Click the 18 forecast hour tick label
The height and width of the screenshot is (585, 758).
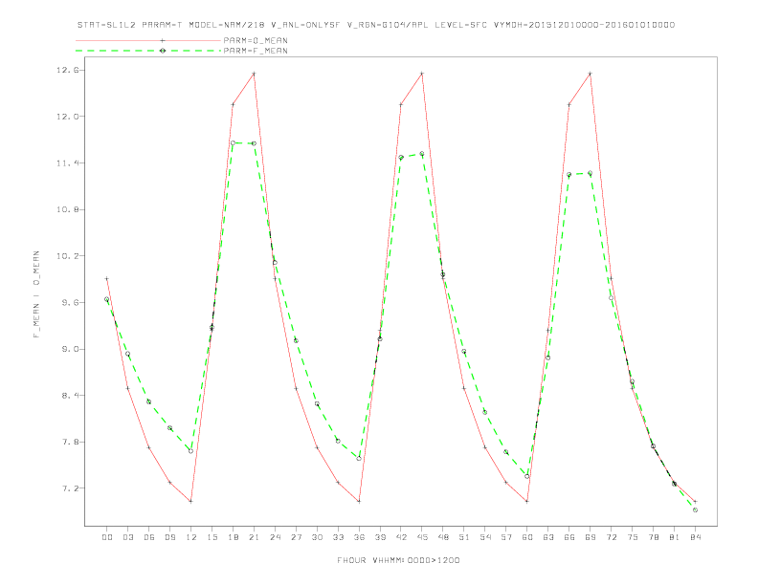coord(233,537)
